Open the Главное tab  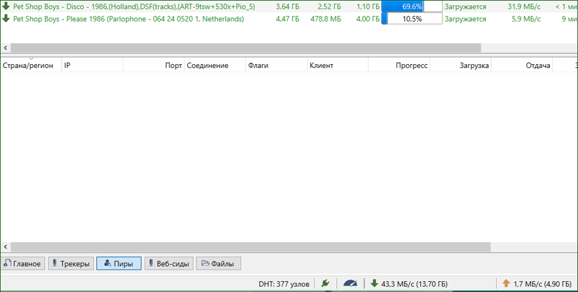(x=23, y=264)
